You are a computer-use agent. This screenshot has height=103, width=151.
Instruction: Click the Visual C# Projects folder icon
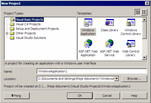click(12, 24)
